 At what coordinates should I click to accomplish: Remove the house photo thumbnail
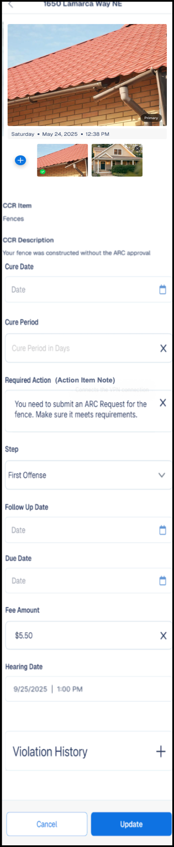(137, 149)
